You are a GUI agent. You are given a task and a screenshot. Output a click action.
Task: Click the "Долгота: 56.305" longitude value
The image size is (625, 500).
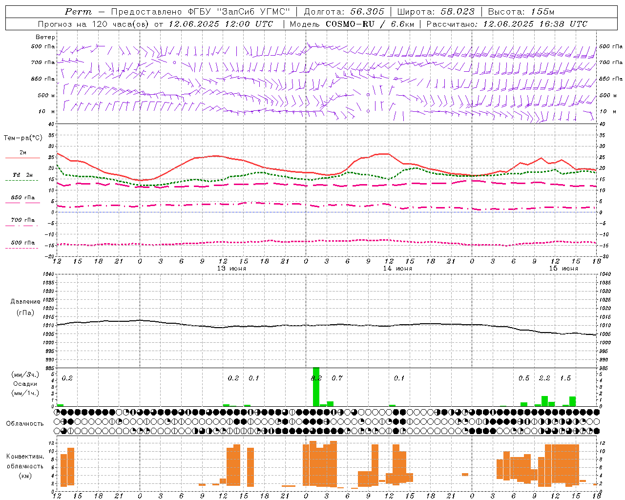tap(344, 12)
